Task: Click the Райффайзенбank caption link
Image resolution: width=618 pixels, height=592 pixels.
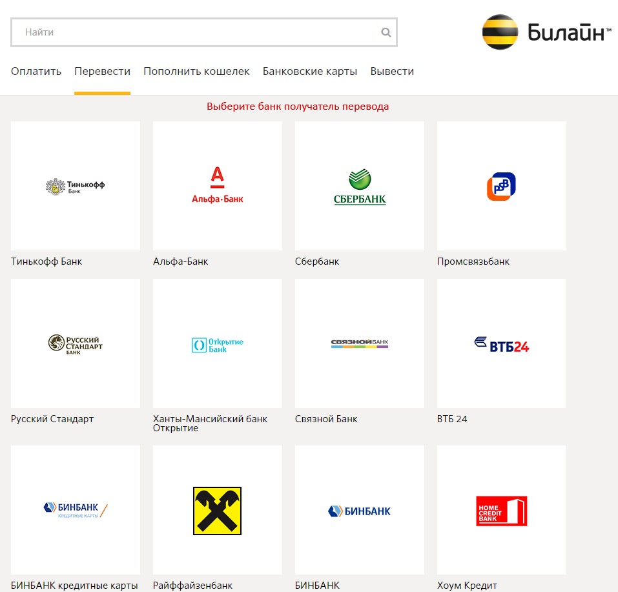Action: [192, 586]
